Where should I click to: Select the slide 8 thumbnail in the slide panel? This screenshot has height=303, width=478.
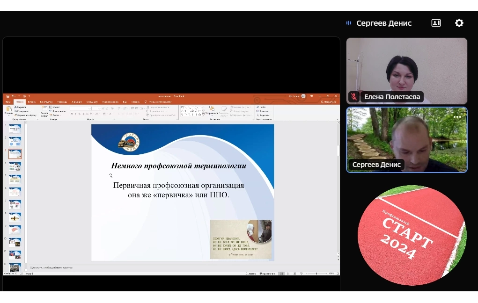click(x=15, y=217)
